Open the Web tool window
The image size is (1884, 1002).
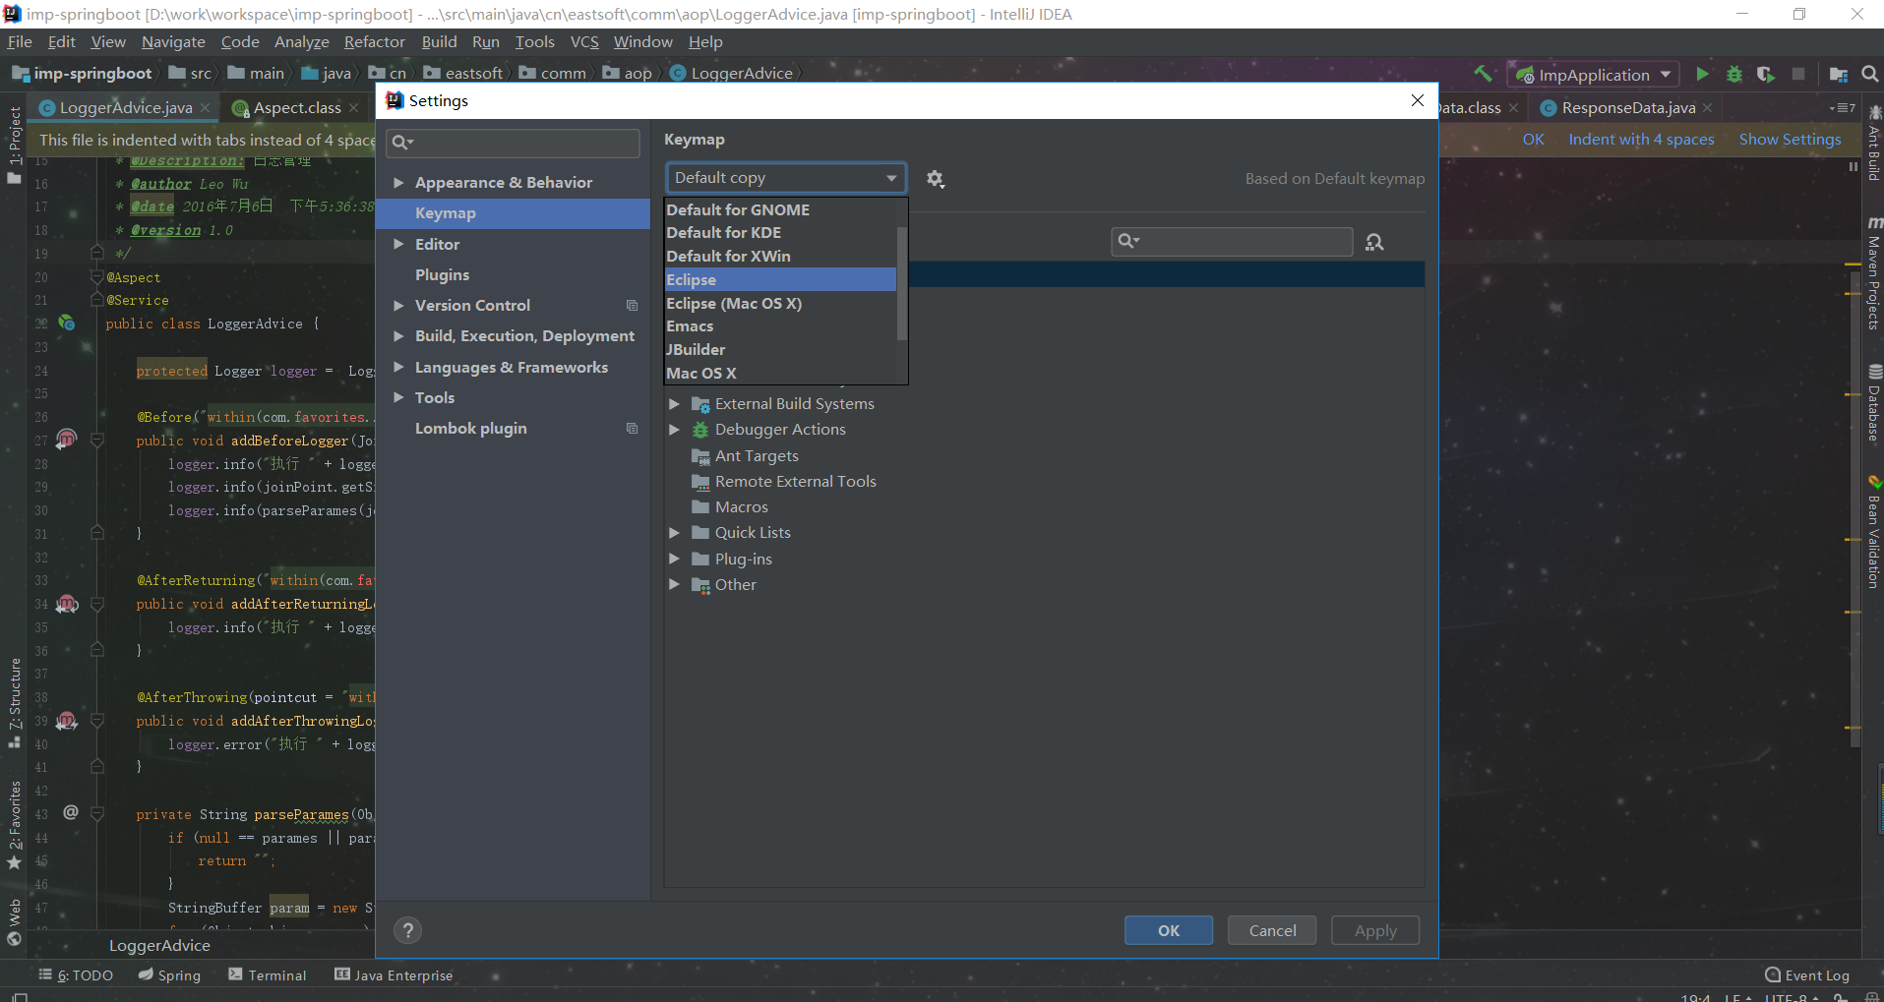tap(14, 921)
